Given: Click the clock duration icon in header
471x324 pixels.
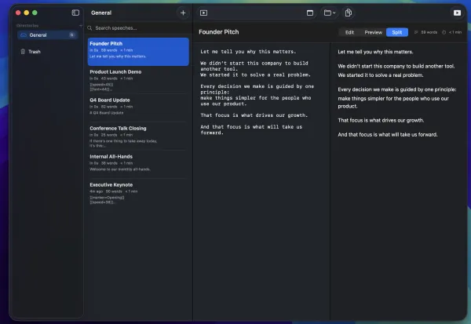Looking at the screenshot, I should (444, 32).
